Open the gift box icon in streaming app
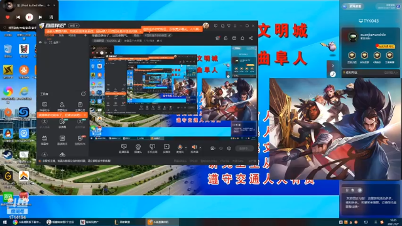Viewport: 402px width, 226px height. pyautogui.click(x=217, y=38)
